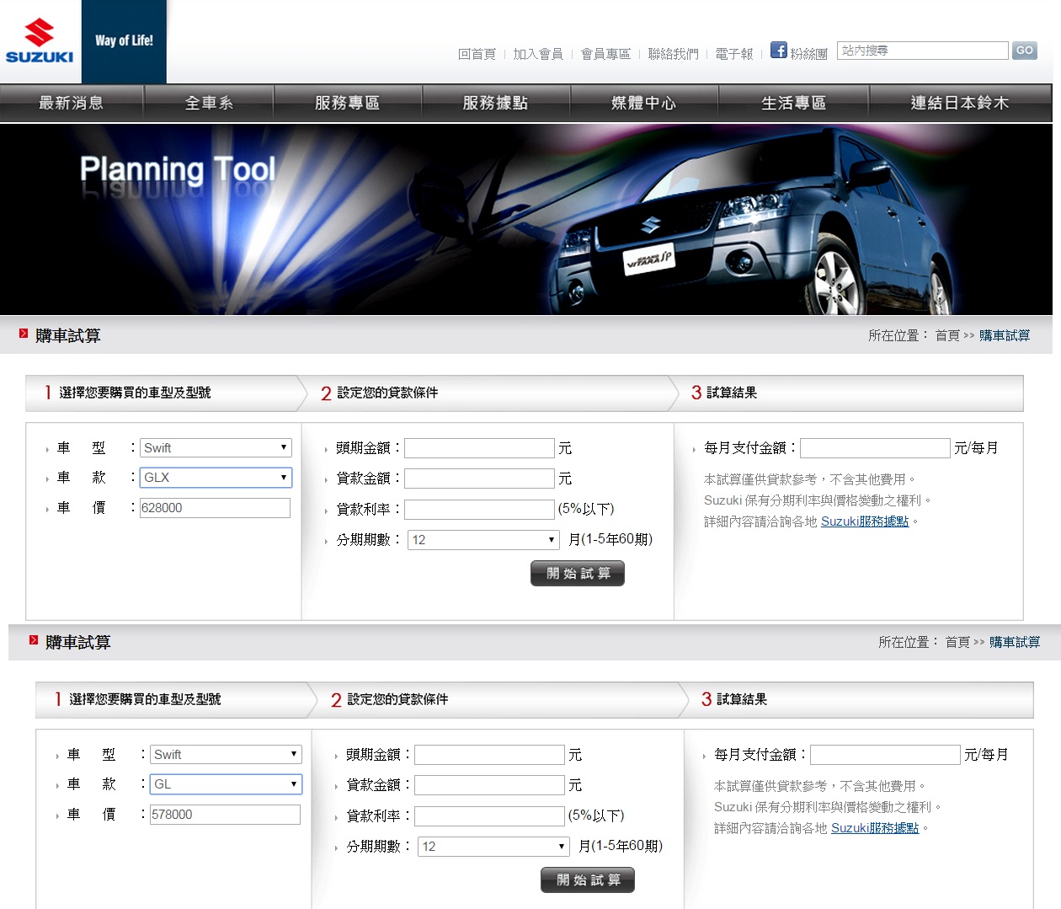Click 購車試算 in the lower breadcrumb
1061x909 pixels.
(1015, 642)
